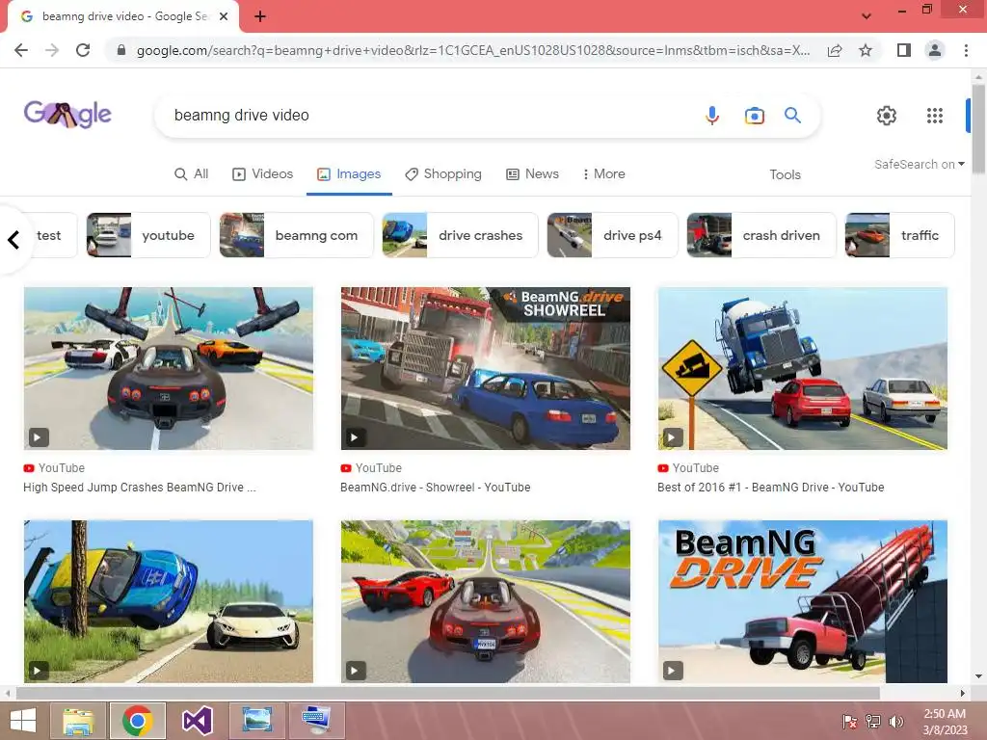Open the taskbar clock showing 2:50 AM
The height and width of the screenshot is (740, 987).
945,721
